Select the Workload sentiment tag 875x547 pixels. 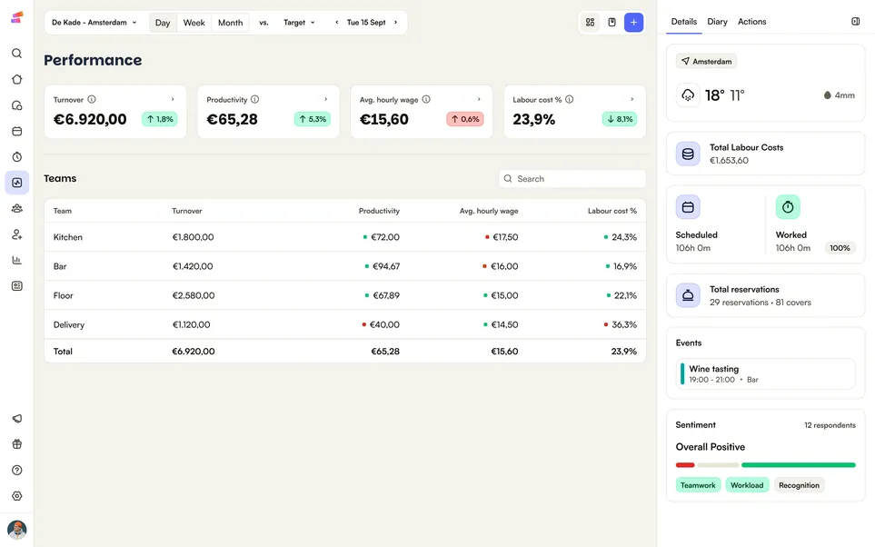coord(747,485)
